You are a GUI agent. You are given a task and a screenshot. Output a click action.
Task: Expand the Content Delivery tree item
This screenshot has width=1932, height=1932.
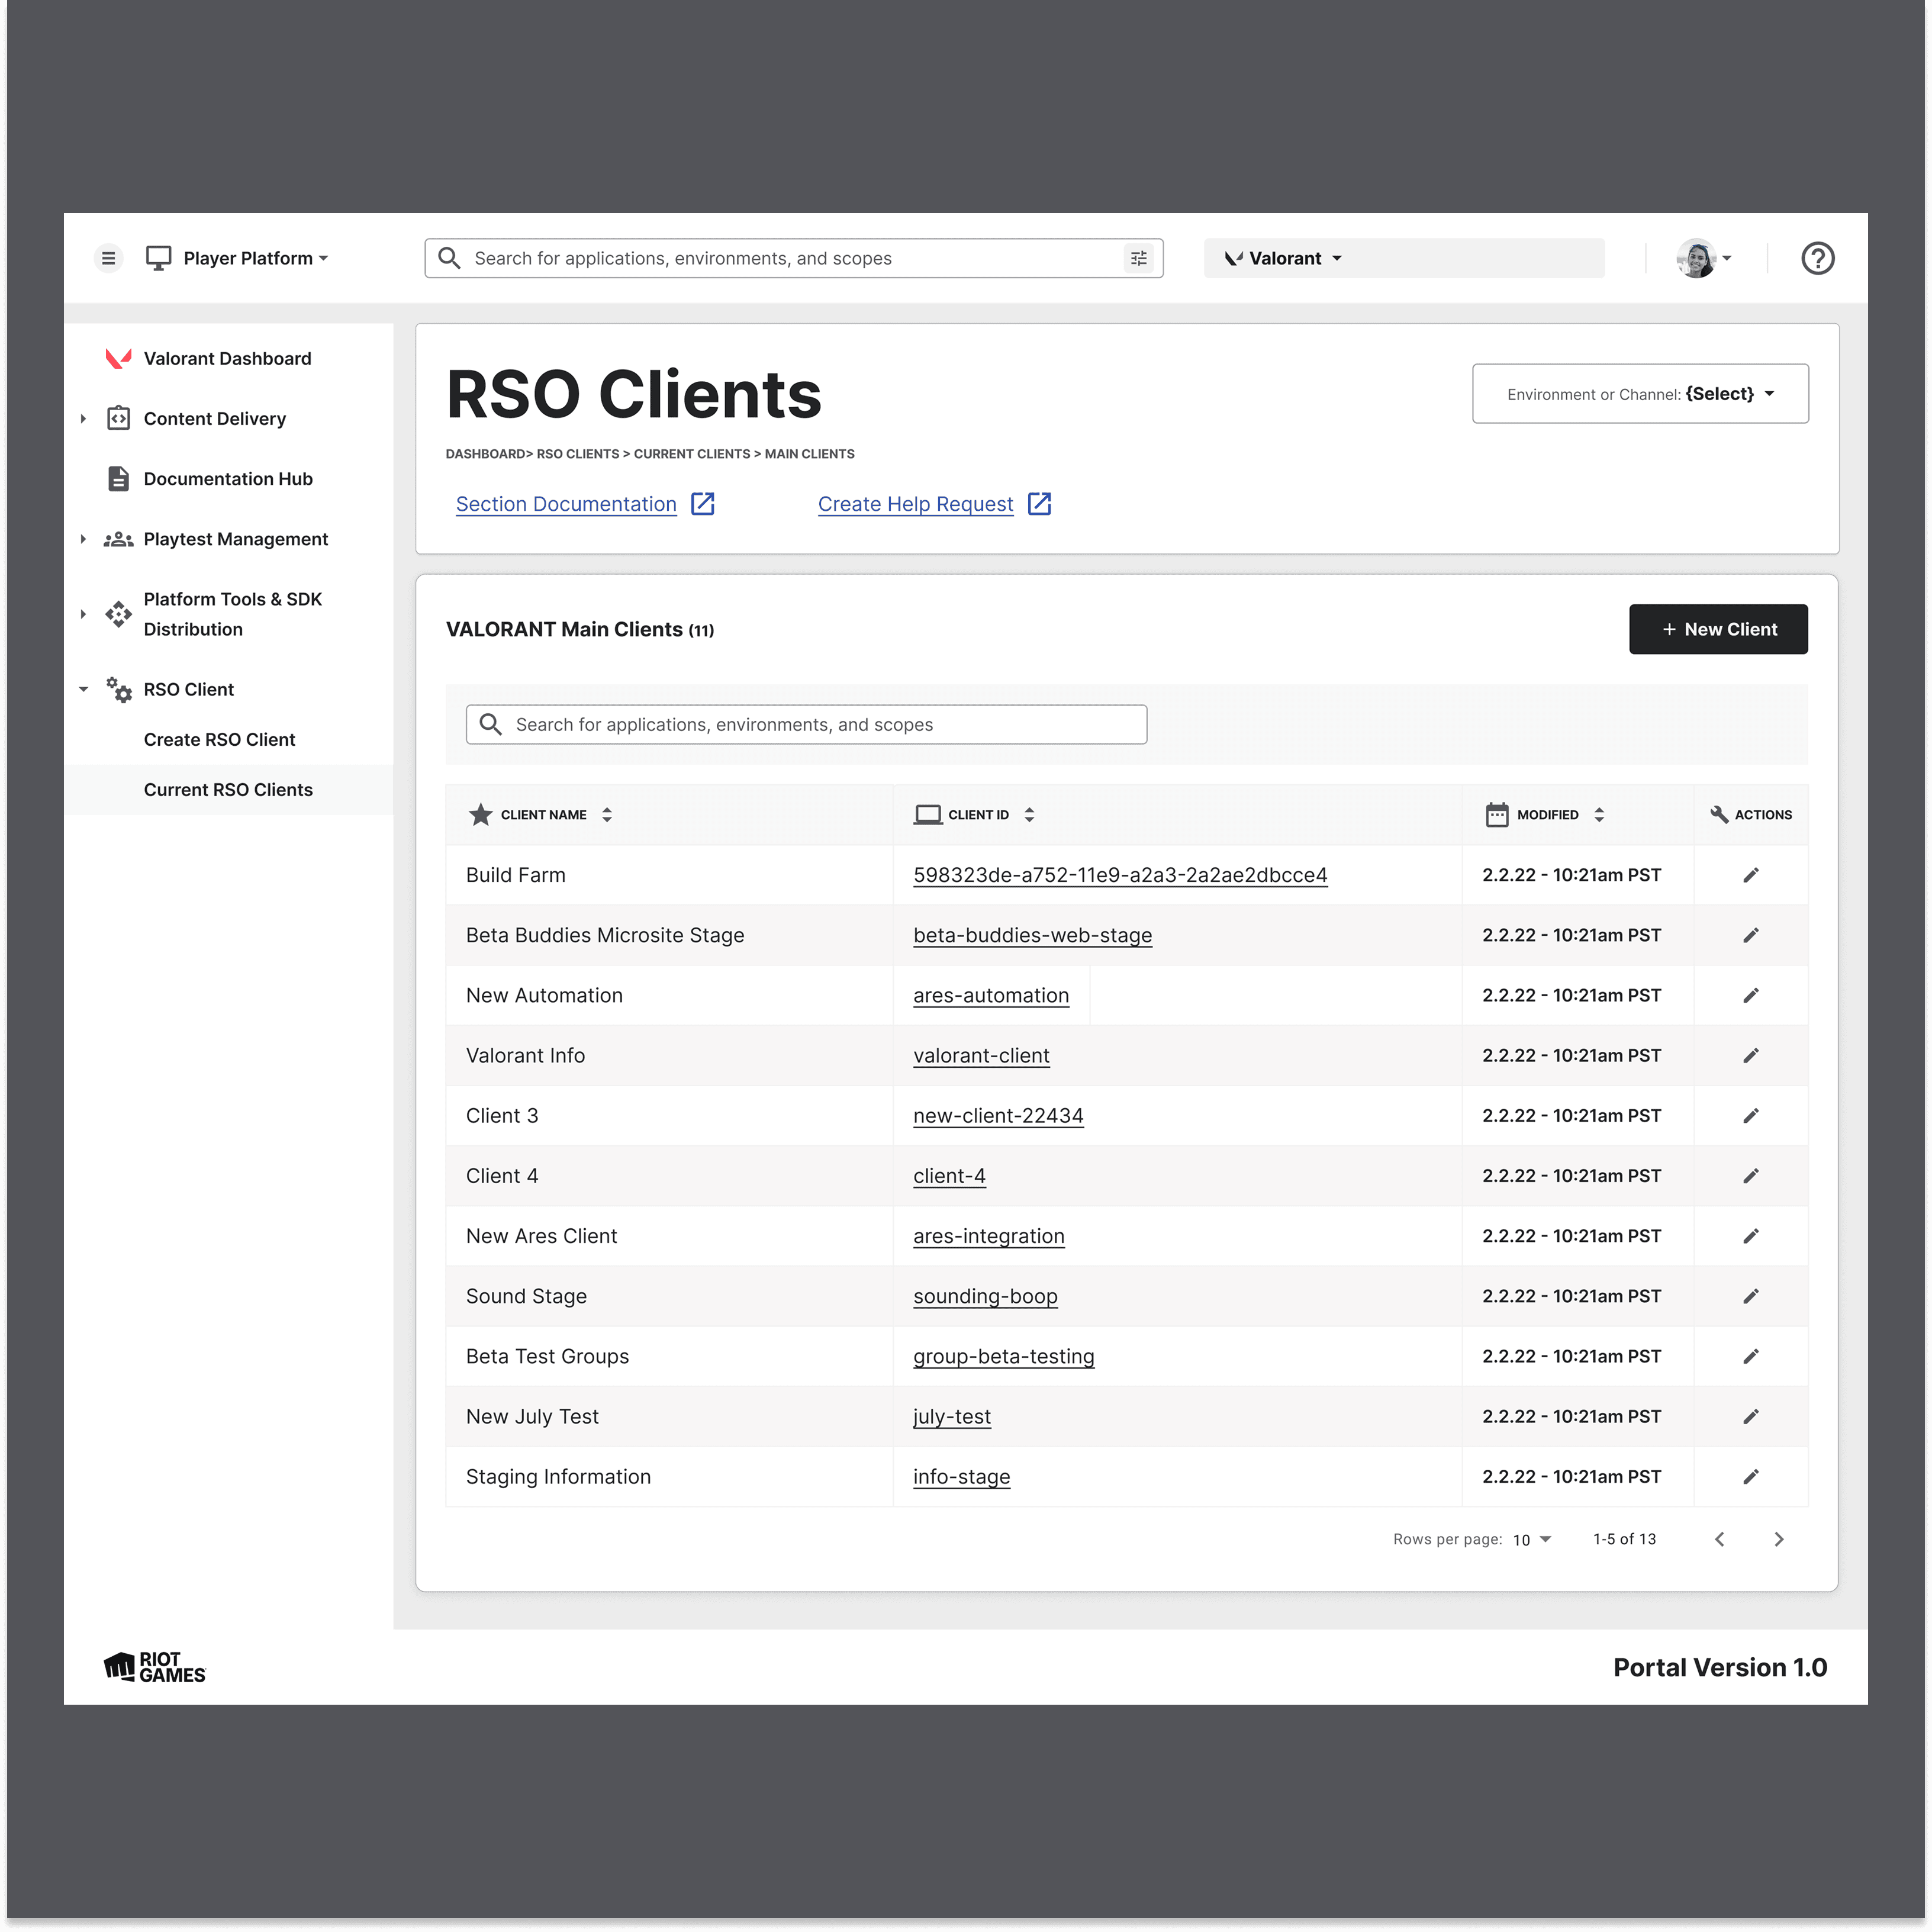pyautogui.click(x=83, y=419)
